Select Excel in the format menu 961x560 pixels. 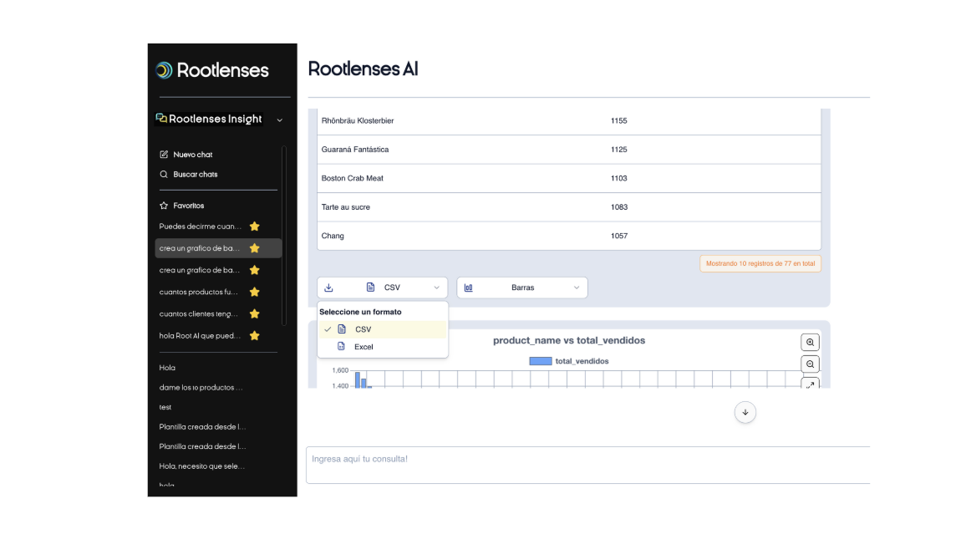point(363,347)
